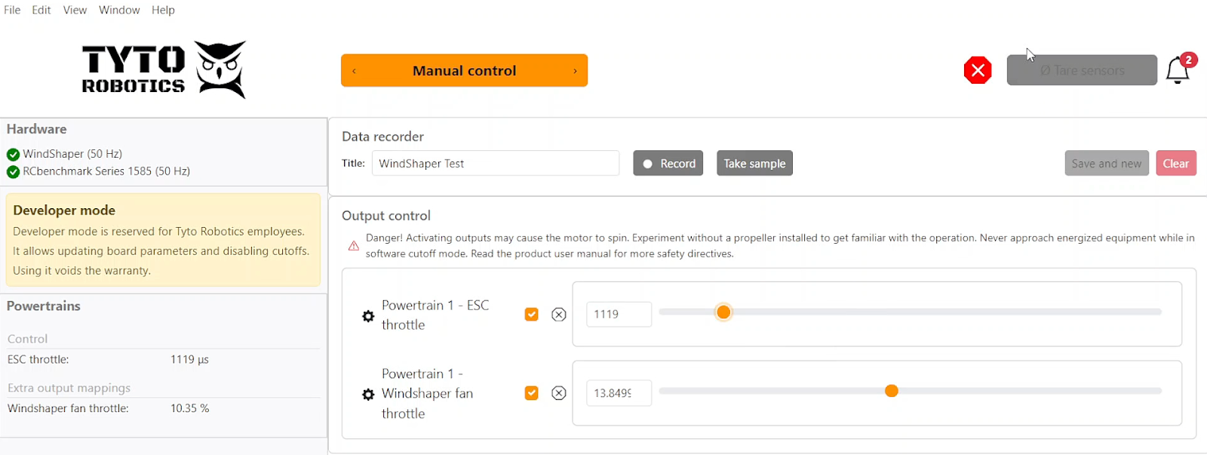Reset ESC throttle with the circled X icon
The image size is (1207, 455).
tap(558, 315)
